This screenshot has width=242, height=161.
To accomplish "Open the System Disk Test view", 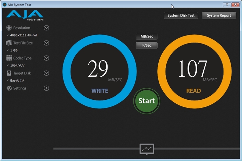I will 181,15.
